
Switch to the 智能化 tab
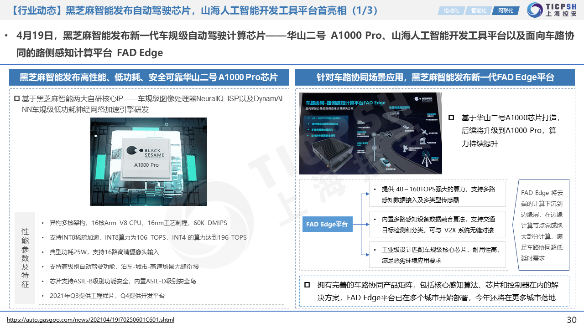(478, 10)
